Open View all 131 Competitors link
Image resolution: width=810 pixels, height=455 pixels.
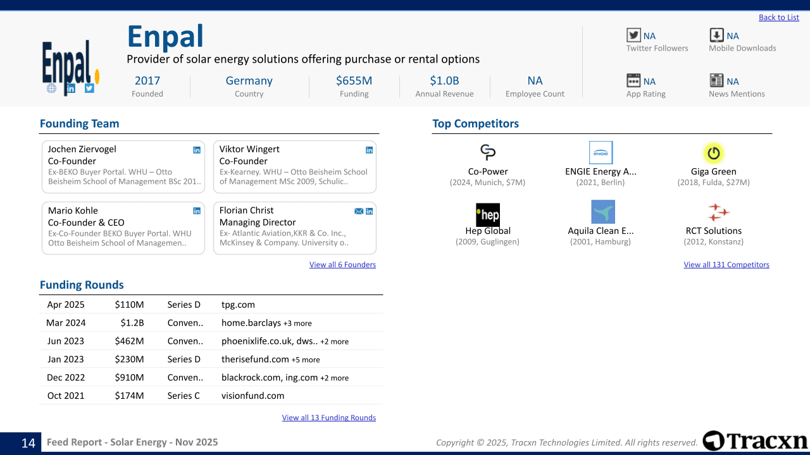tap(726, 265)
